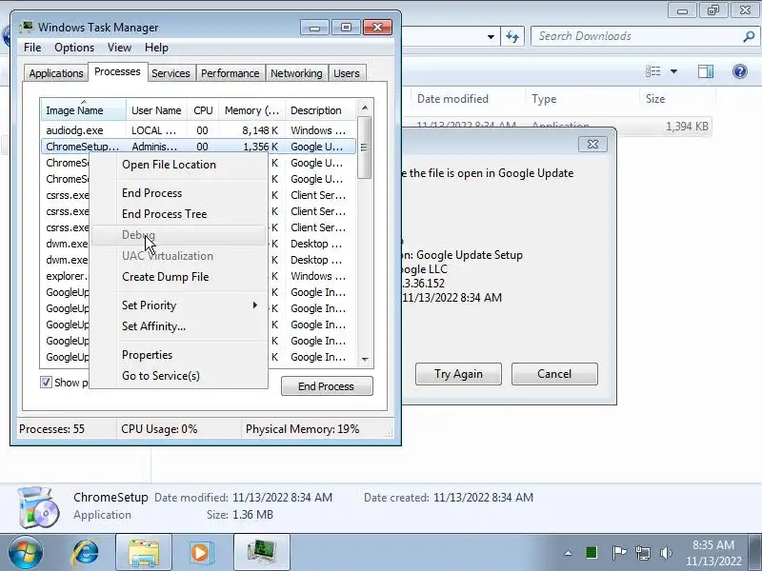Select the audiodg.exe process row
Viewport: 762px width, 571px height.
[x=198, y=130]
